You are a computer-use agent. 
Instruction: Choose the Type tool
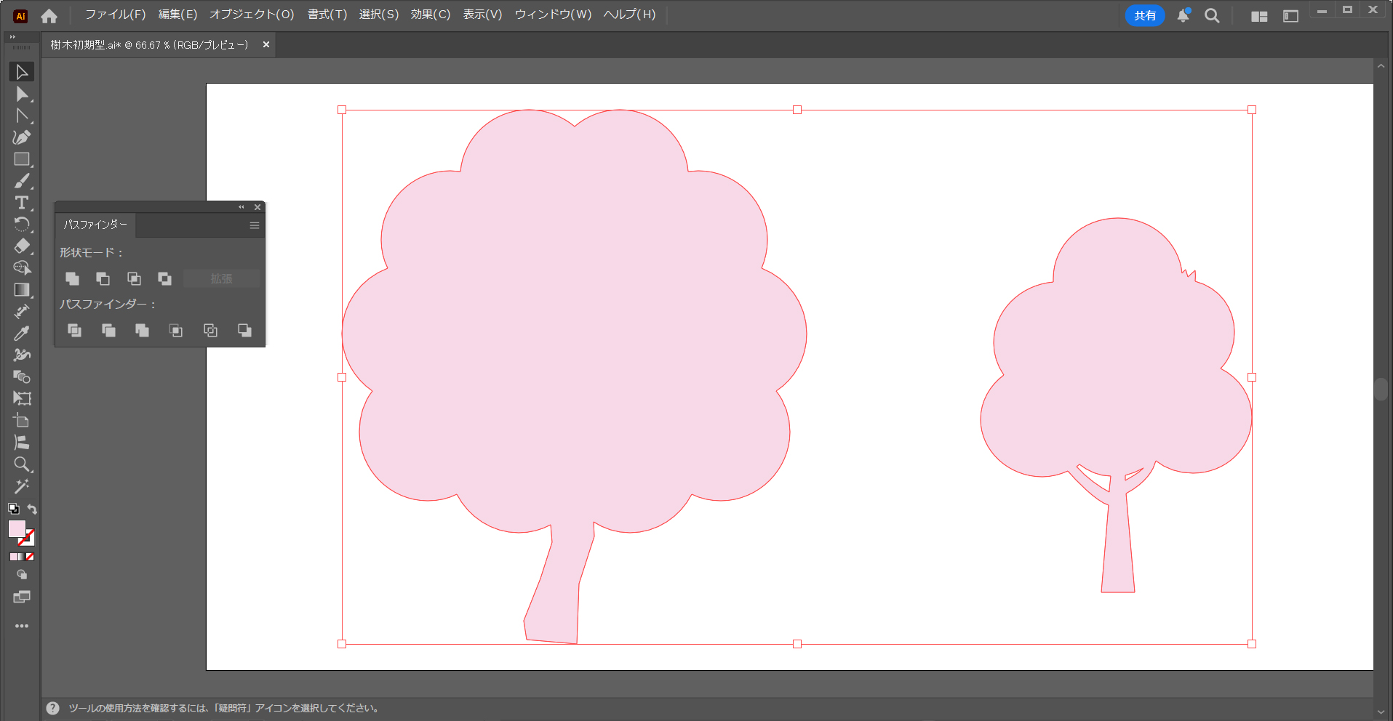coord(22,203)
